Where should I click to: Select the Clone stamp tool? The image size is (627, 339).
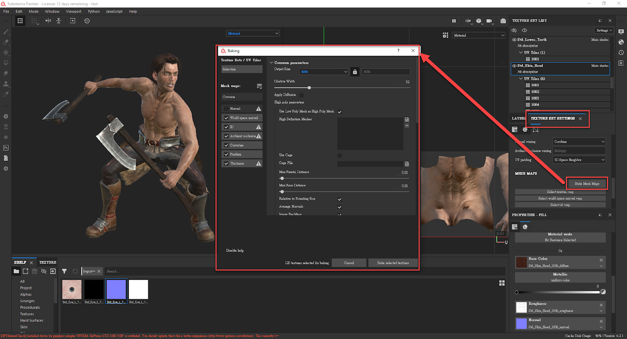point(6,84)
